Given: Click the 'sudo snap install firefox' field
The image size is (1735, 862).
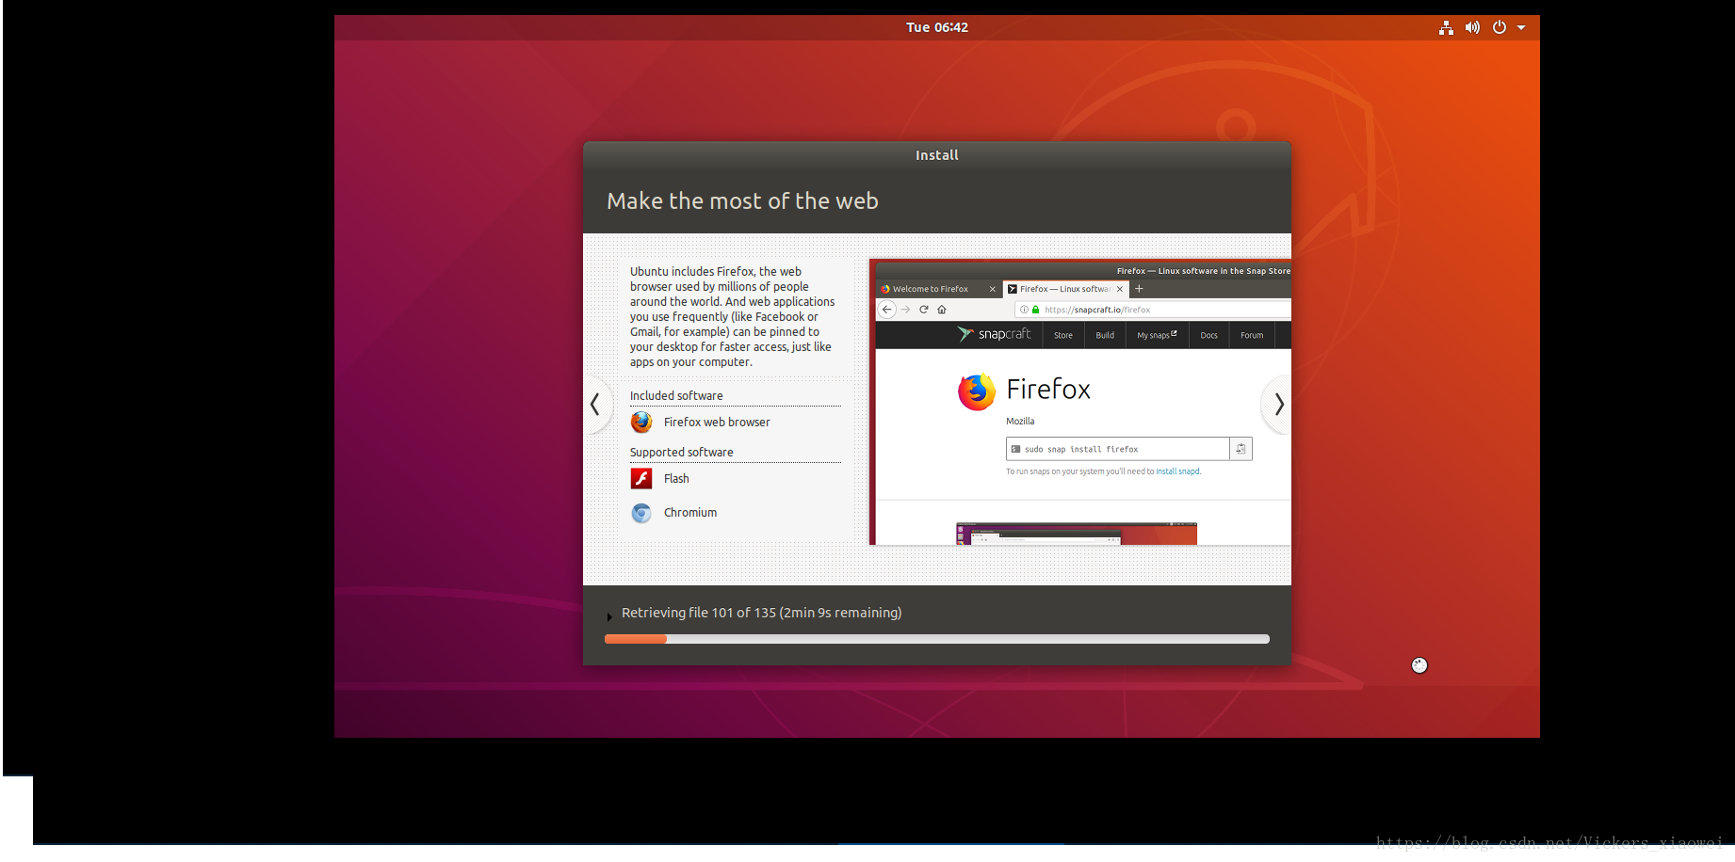Looking at the screenshot, I should point(1118,449).
